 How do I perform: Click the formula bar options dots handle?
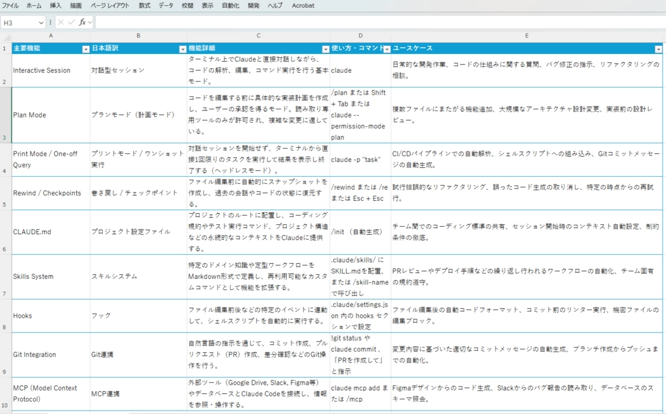pos(51,23)
